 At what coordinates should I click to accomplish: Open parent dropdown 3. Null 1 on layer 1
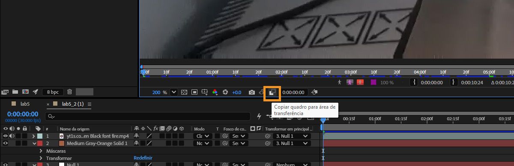(292, 136)
